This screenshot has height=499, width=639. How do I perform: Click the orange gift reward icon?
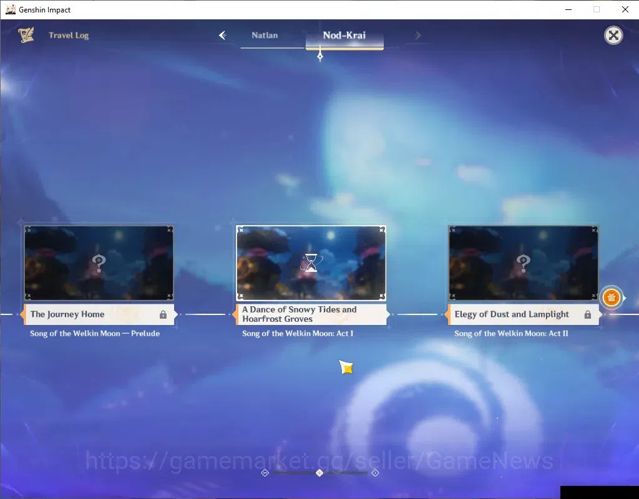(611, 298)
